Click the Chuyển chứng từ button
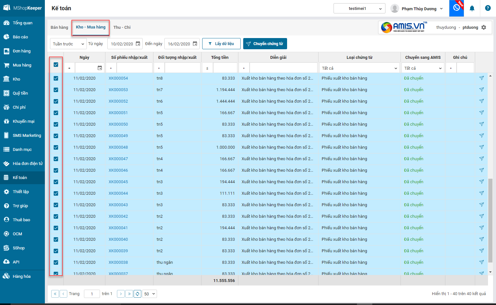 pyautogui.click(x=265, y=44)
